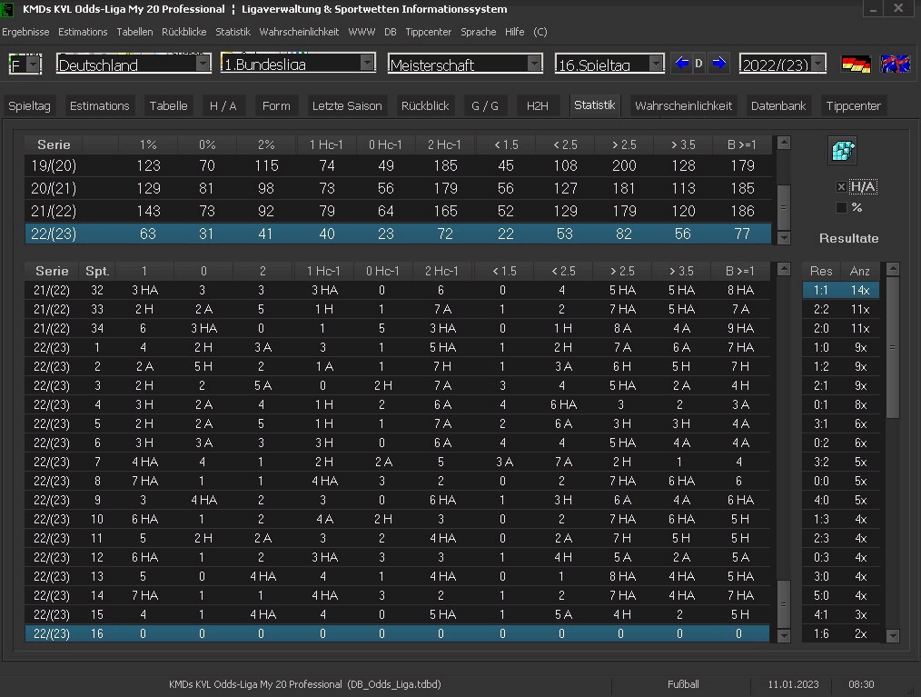Screen dimensions: 921x697
Task: Open the Deutschland country dropdown
Action: (203, 64)
